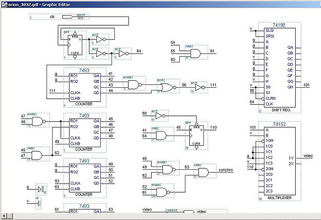The height and width of the screenshot is (220, 321).
Task: Select the NOT gate outputting signal 111
Action: [199, 88]
